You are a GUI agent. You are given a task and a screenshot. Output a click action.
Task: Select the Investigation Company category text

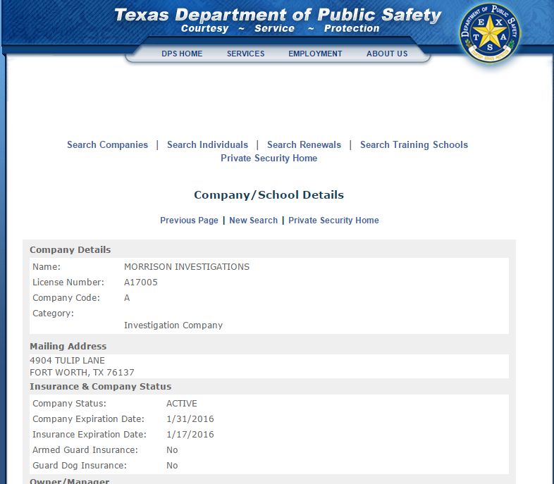[173, 325]
